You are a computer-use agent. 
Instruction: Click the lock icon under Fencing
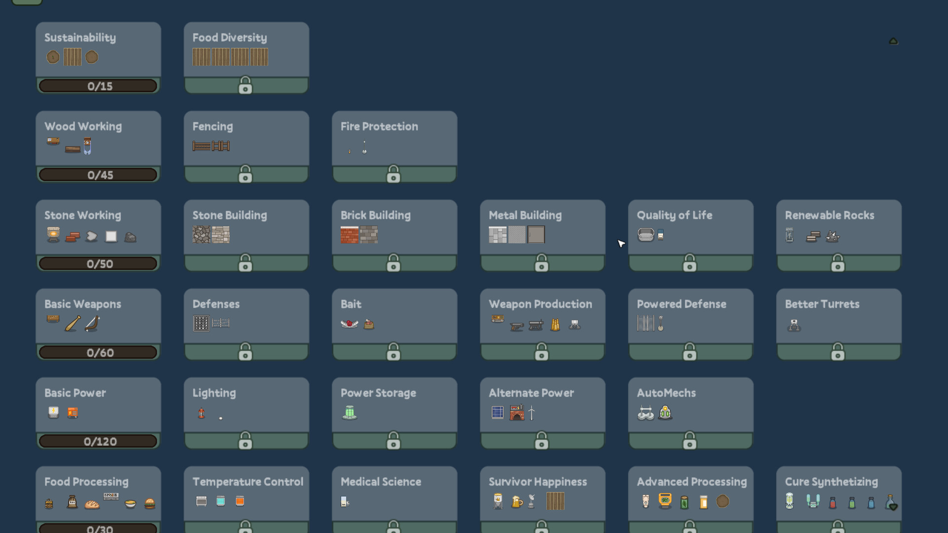point(245,174)
